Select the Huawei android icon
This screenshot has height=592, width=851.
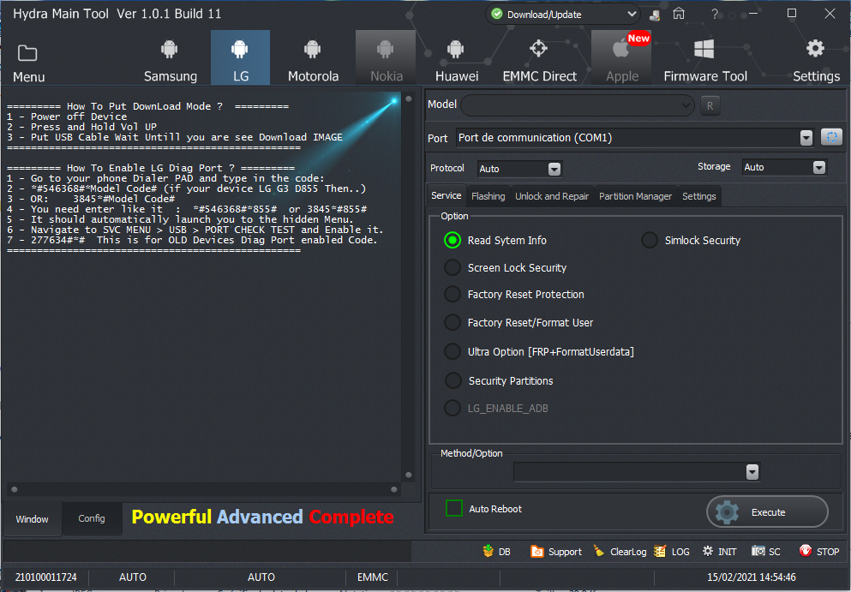click(456, 50)
